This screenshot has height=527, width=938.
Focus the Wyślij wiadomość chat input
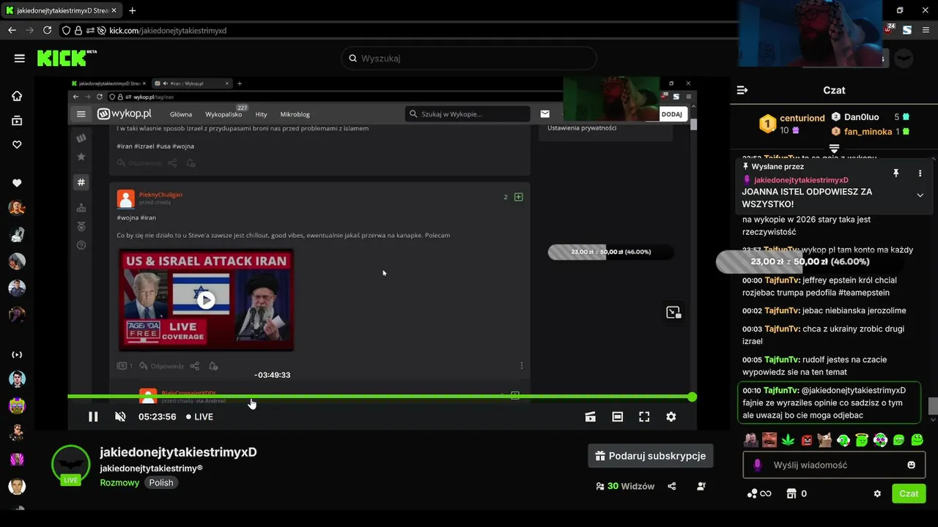tap(834, 465)
